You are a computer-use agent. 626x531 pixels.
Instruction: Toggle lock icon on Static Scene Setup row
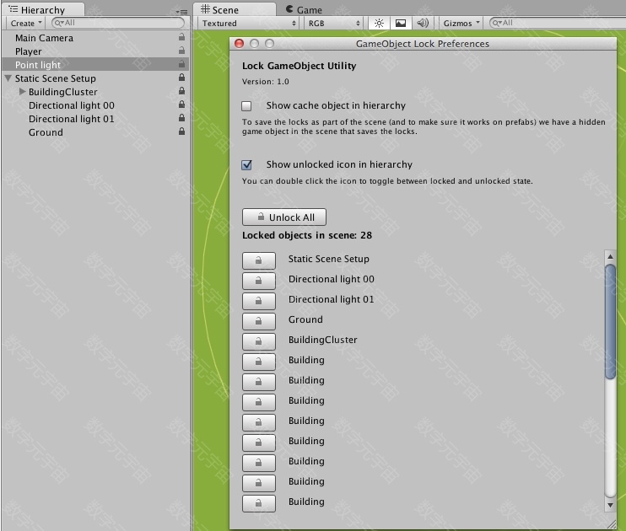pos(181,78)
